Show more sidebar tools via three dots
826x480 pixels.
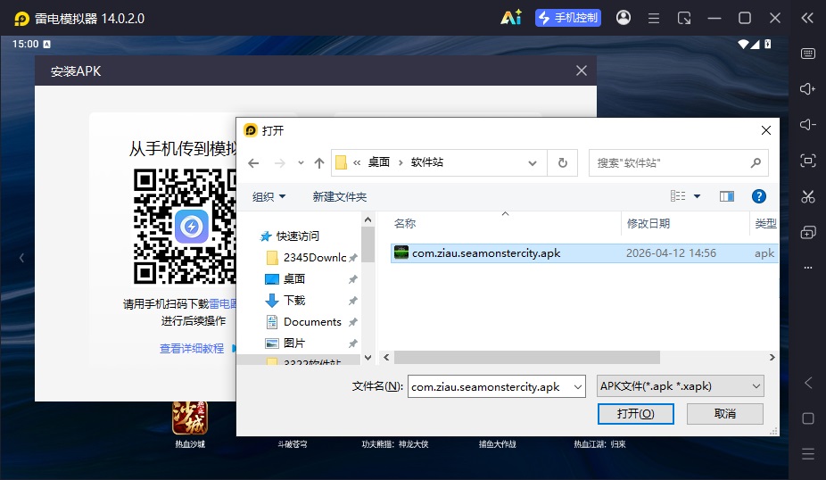click(807, 268)
